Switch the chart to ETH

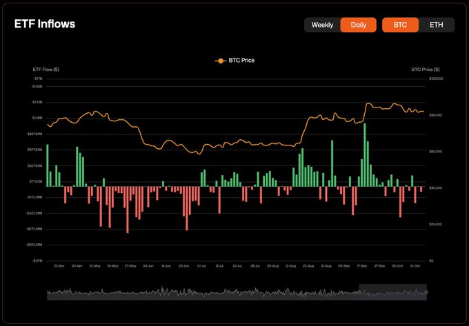pos(436,25)
